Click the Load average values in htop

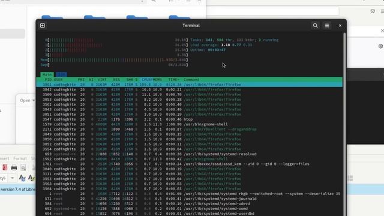pyautogui.click(x=236, y=45)
